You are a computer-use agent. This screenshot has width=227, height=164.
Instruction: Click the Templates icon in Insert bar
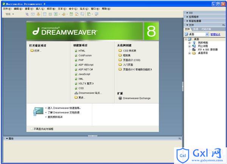pyautogui.click(x=89, y=14)
